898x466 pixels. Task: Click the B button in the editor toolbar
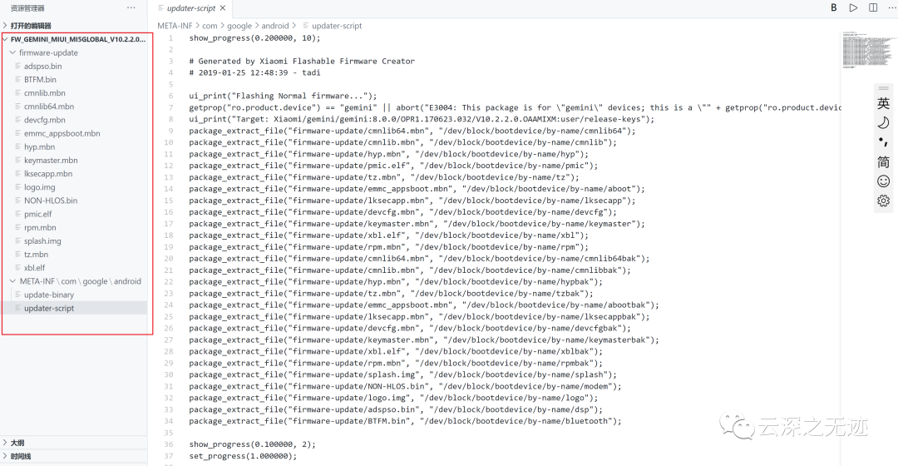pos(834,7)
